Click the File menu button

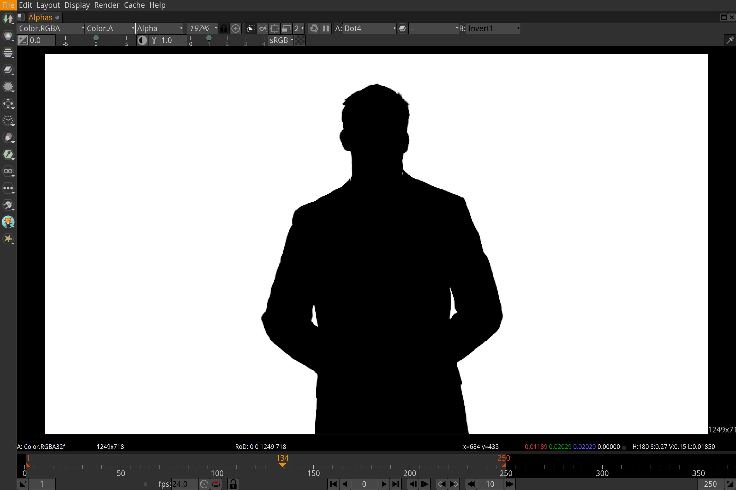8,5
